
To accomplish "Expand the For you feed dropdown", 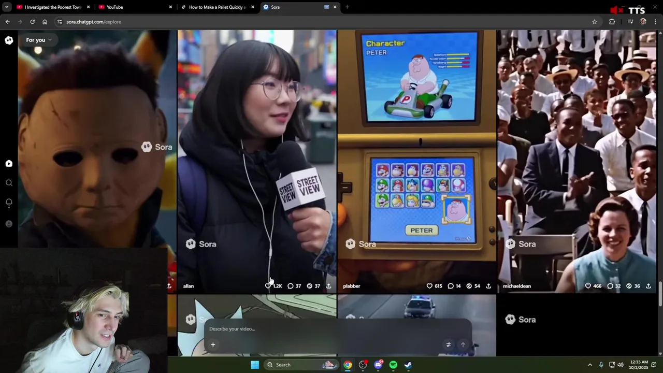I will (x=39, y=40).
